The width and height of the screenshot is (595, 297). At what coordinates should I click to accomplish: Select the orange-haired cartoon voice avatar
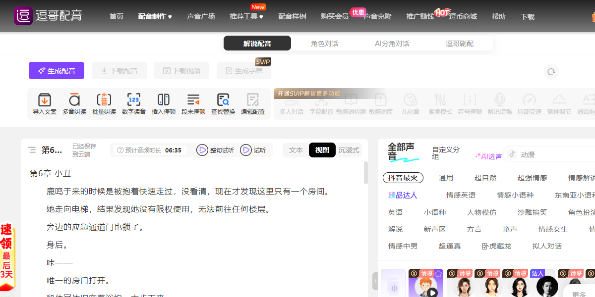pos(425,286)
